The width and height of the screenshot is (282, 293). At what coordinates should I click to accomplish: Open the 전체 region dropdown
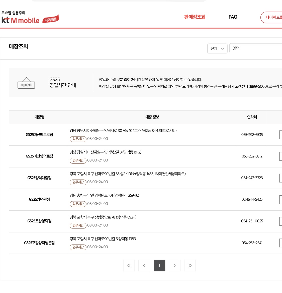pyautogui.click(x=217, y=49)
